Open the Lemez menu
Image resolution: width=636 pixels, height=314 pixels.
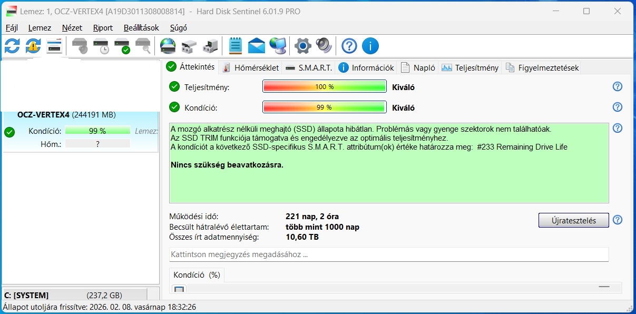(x=40, y=28)
